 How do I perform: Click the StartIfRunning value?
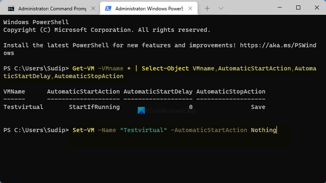pyautogui.click(x=94, y=107)
